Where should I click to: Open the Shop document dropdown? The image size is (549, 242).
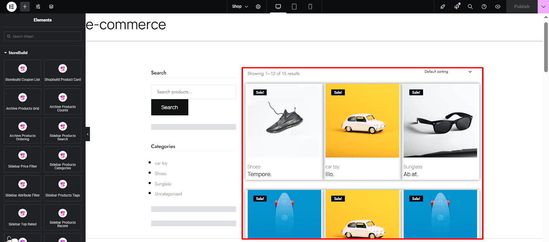tap(240, 7)
